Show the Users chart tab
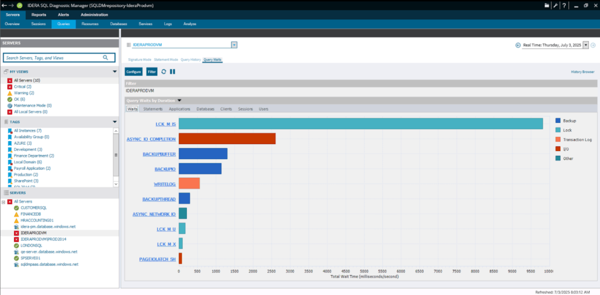 coord(264,109)
